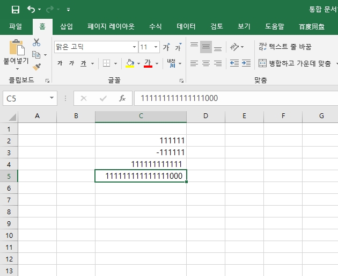Screen dimensions: 338x276
Task: Decrease font size with the smaller 가 icon
Action: click(178, 47)
